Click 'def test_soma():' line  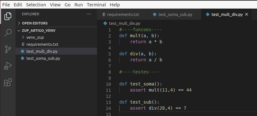coord(141,84)
